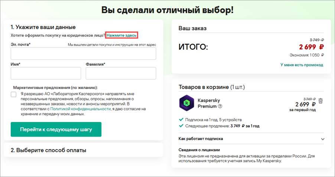Image resolution: width=335 pixels, height=177 pixels.
Task: Focus the 'Фамилия' last name field
Action: click(121, 73)
